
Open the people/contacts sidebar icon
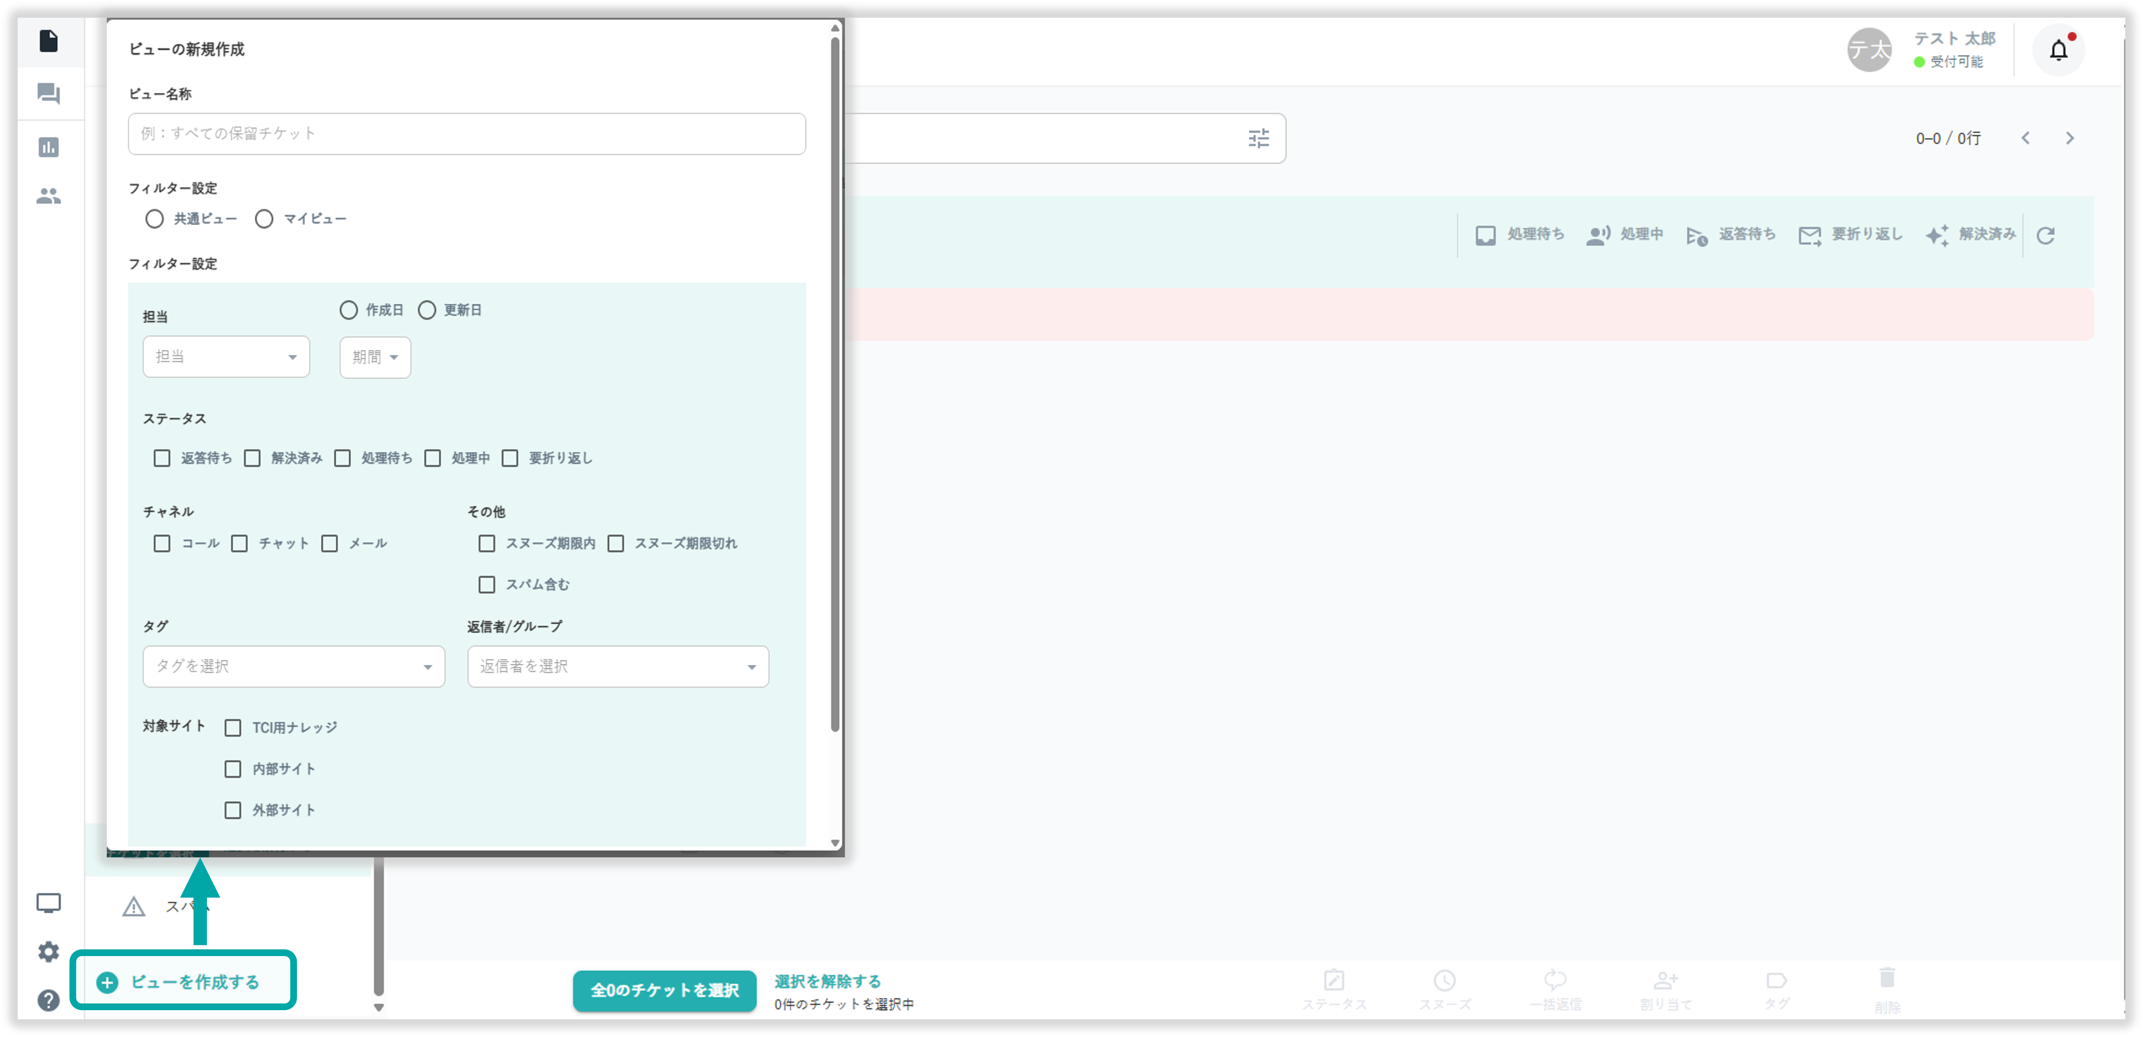(49, 196)
